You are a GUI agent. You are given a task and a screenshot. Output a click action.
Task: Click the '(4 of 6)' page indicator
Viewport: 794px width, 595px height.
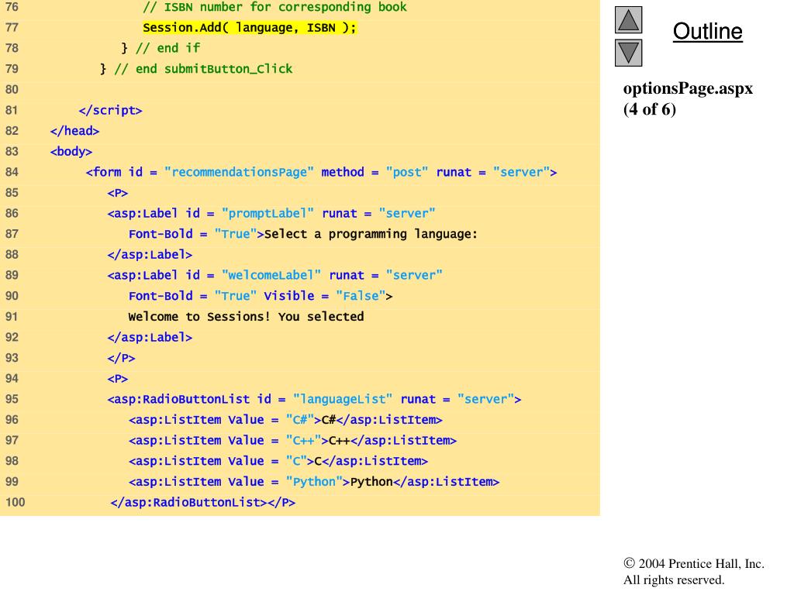pyautogui.click(x=650, y=109)
